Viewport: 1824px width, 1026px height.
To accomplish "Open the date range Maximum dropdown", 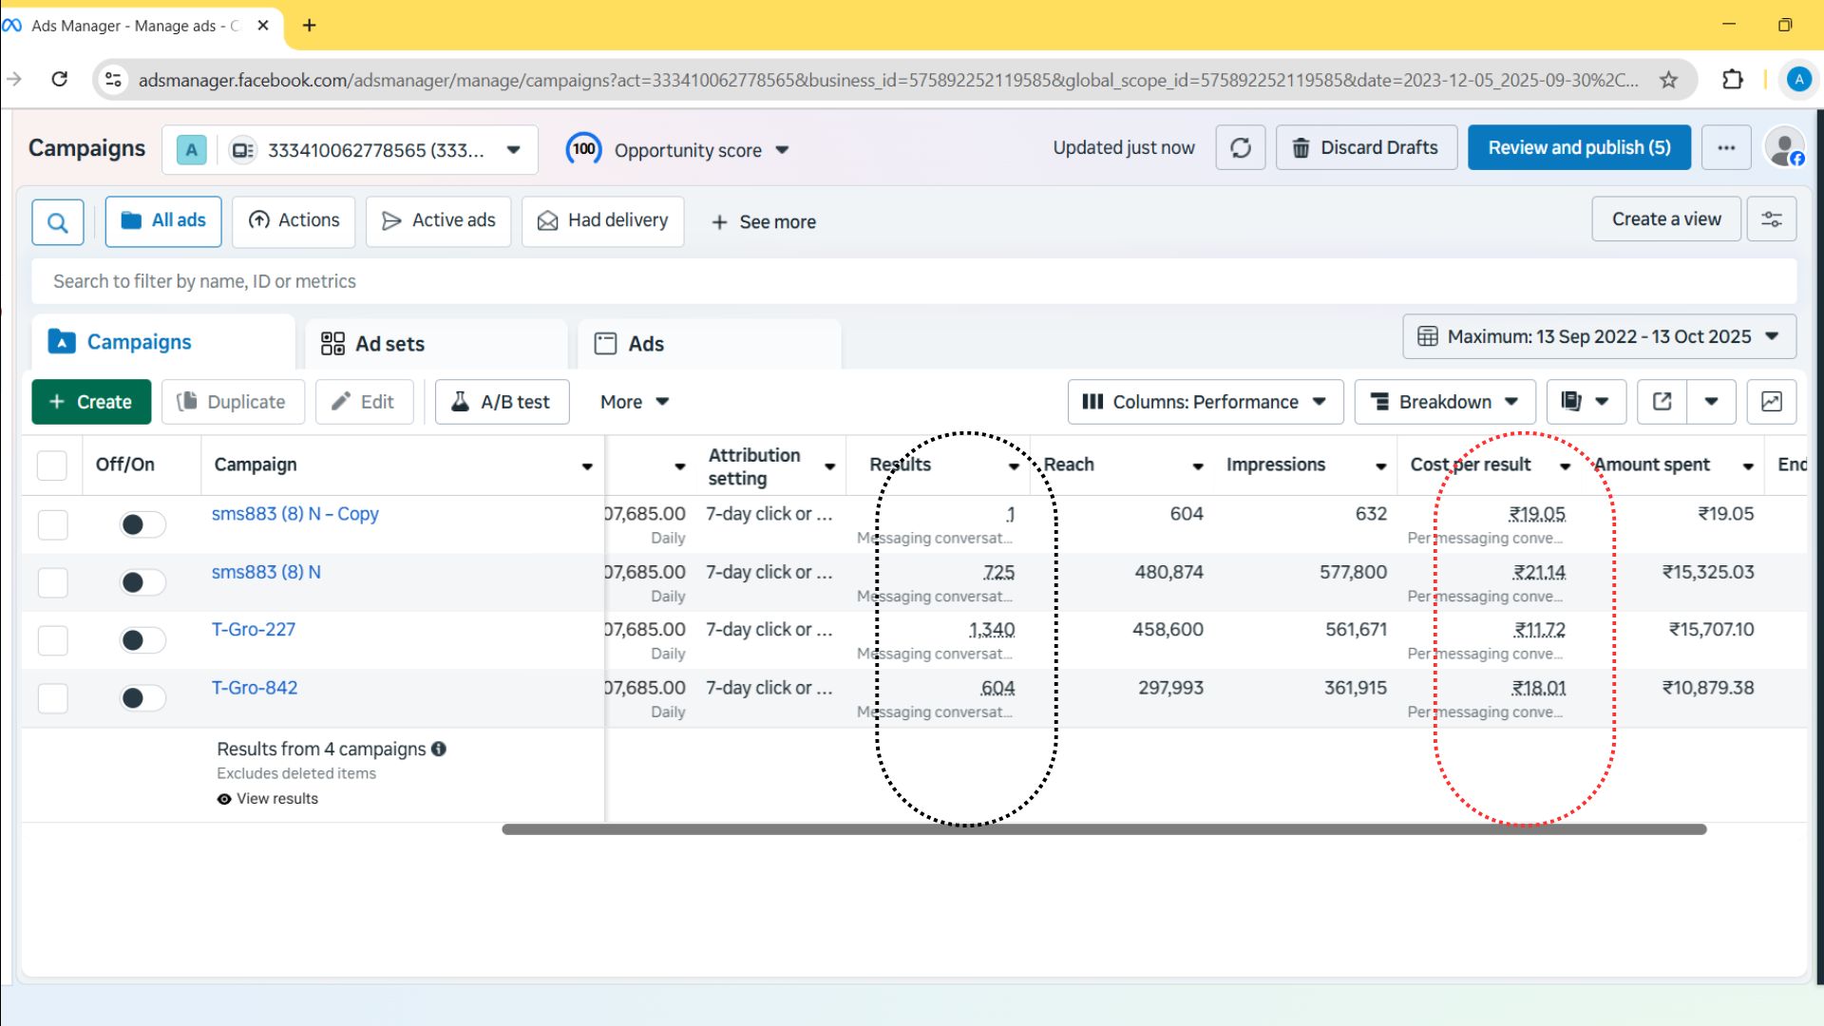I will tap(1599, 336).
